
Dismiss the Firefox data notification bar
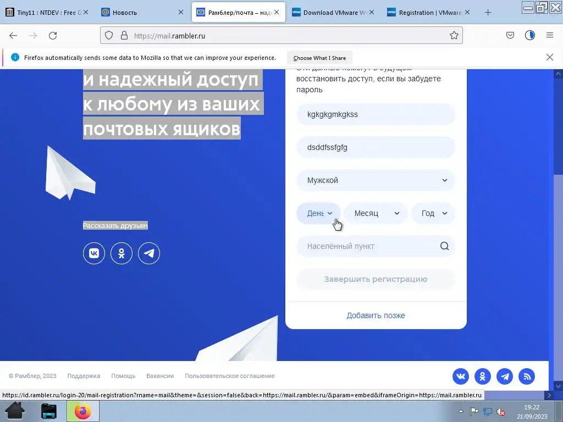click(550, 57)
